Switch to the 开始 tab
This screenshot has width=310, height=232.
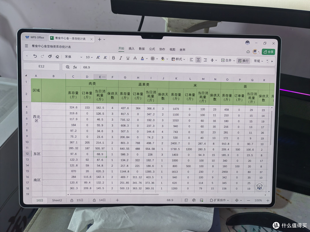(121, 48)
